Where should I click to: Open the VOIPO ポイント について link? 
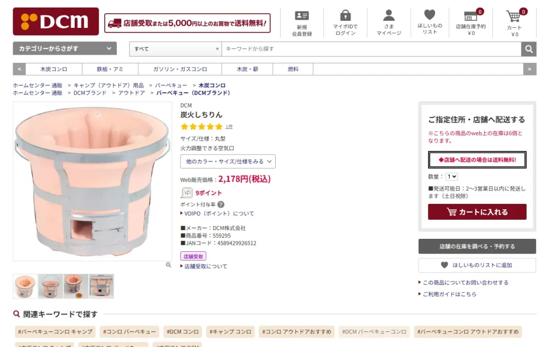coord(218,214)
